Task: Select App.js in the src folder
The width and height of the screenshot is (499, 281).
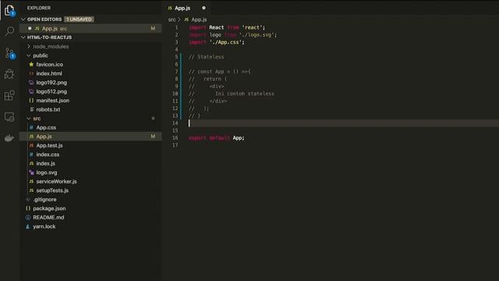Action: click(90, 137)
